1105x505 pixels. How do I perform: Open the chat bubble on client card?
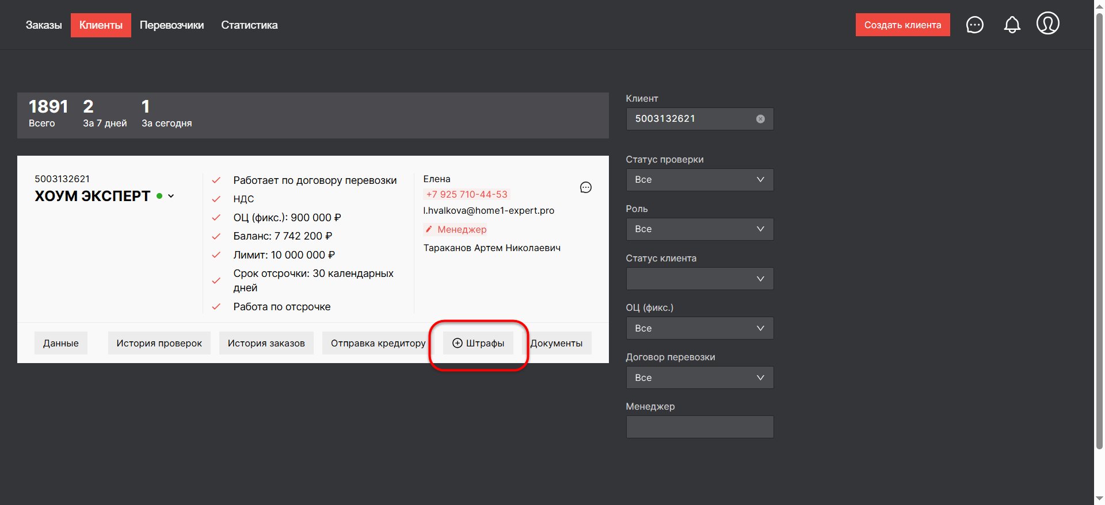tap(585, 187)
